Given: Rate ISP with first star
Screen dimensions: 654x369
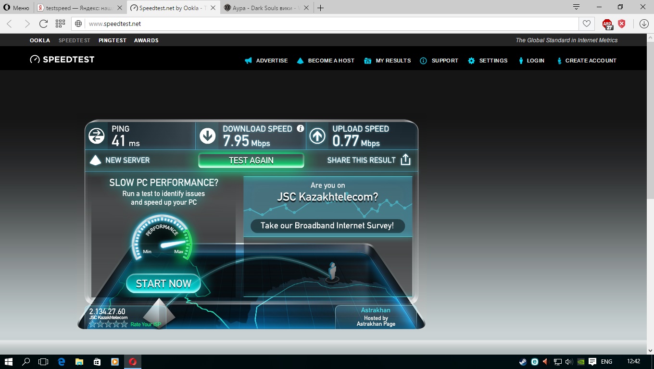Looking at the screenshot, I should coord(92,324).
